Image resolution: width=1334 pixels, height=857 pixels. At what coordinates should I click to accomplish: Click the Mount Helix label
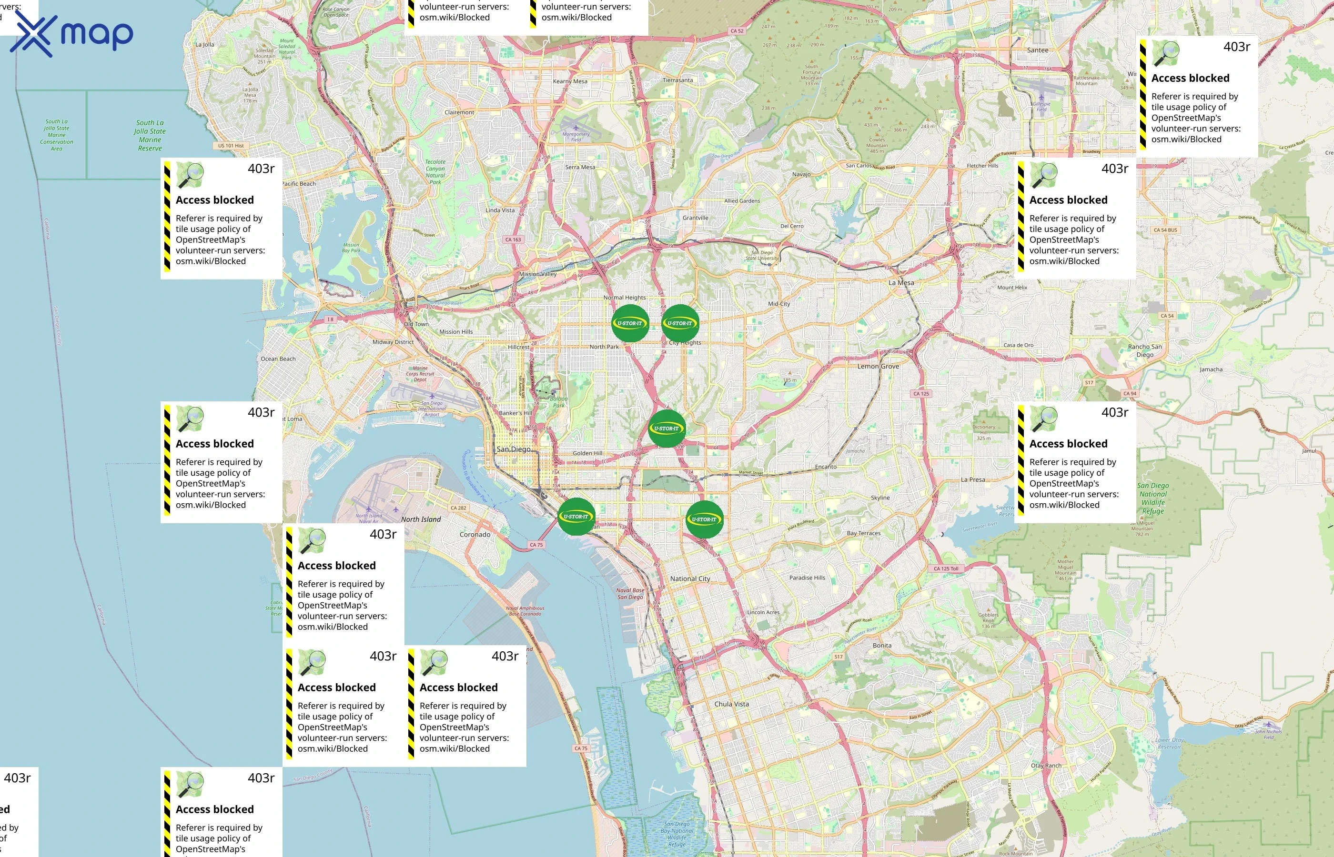click(1012, 288)
